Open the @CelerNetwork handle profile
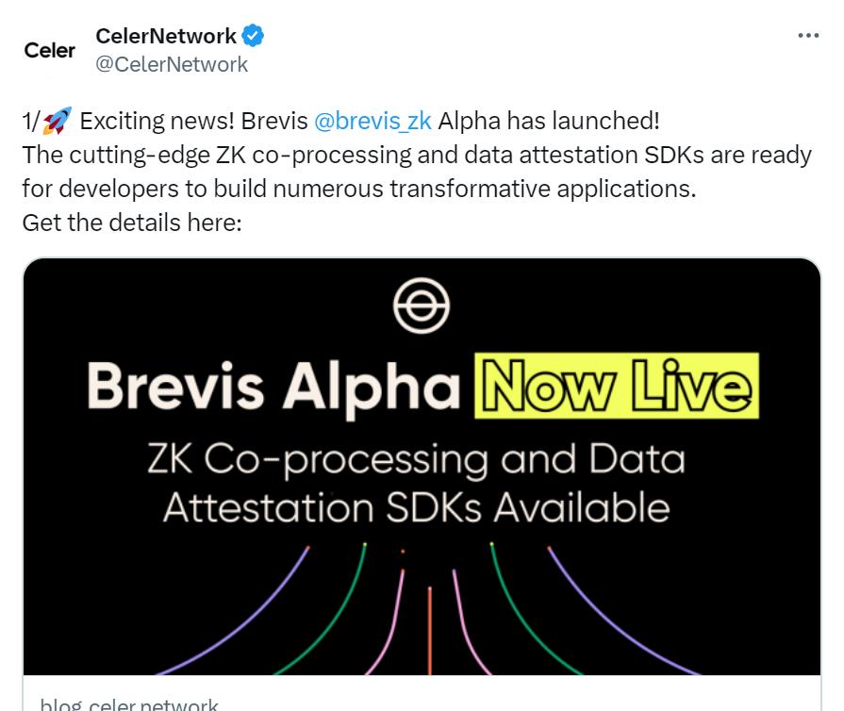This screenshot has height=711, width=844. tap(171, 64)
